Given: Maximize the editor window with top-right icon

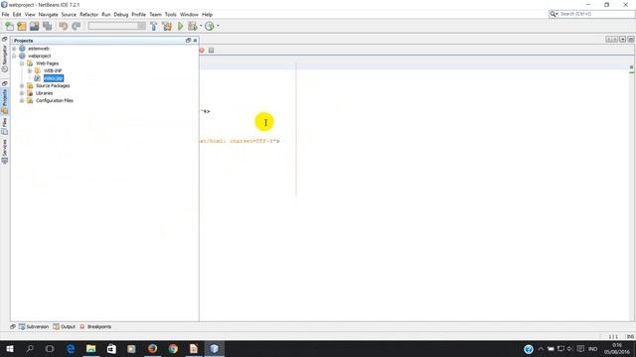Looking at the screenshot, I should point(631,40).
